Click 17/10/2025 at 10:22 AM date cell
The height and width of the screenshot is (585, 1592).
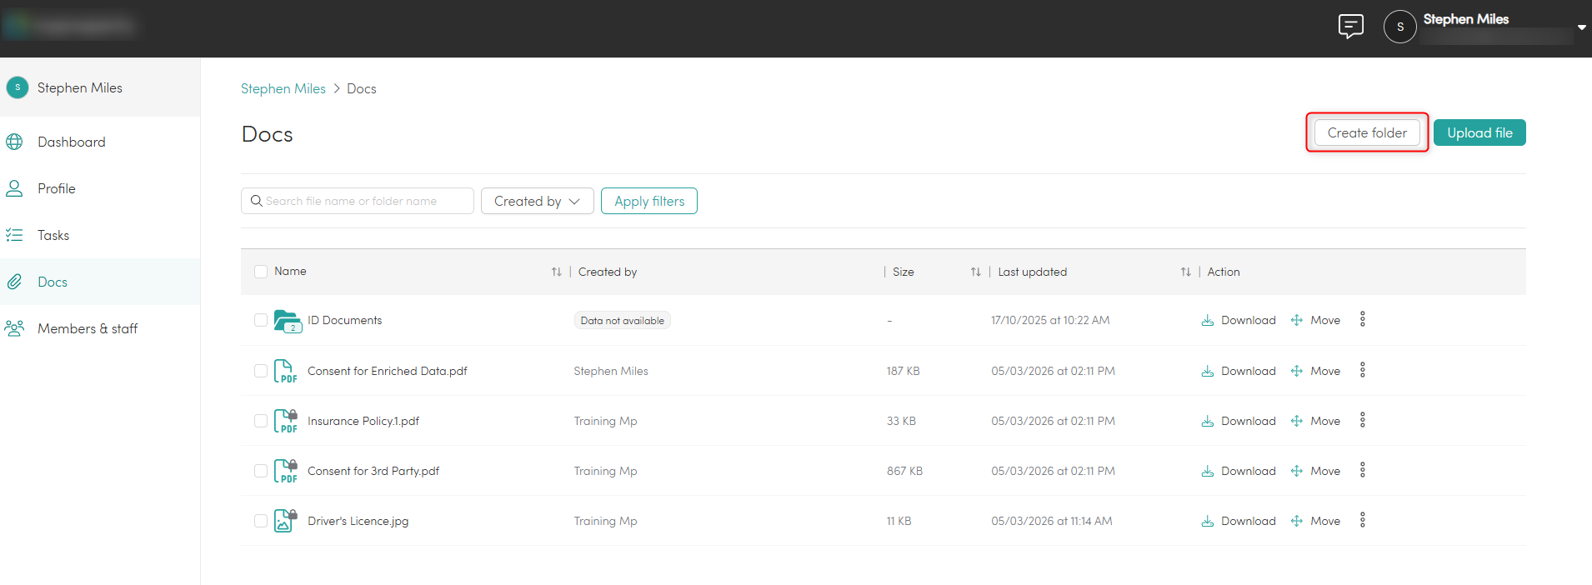(x=1050, y=320)
